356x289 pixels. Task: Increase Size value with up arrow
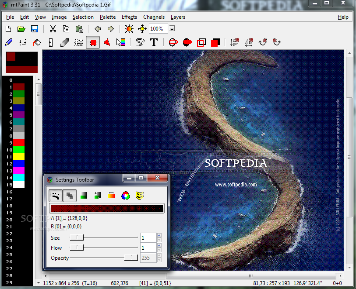point(159,235)
